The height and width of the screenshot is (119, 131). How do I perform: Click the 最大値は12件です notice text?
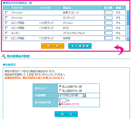tap(71, 104)
